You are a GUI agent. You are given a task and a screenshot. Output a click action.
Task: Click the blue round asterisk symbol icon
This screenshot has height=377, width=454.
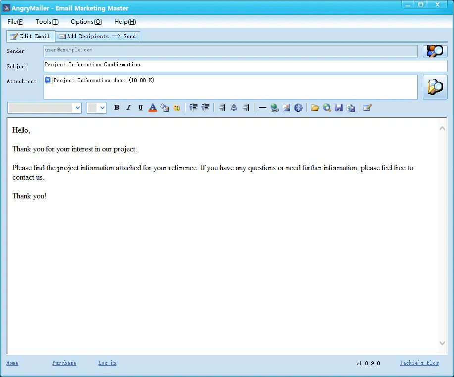click(x=298, y=108)
